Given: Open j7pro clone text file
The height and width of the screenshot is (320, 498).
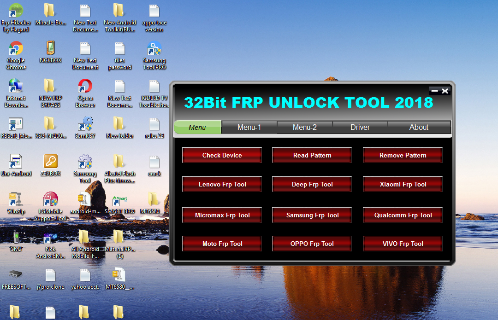Looking at the screenshot, I should (x=50, y=279).
